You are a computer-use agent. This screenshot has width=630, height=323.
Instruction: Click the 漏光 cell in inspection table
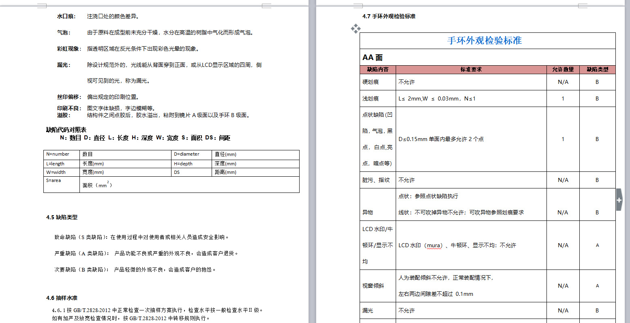[x=378, y=310]
